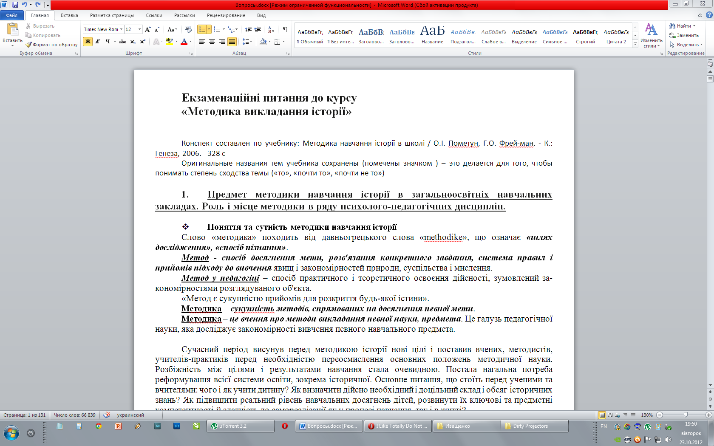Open the line spacing dropdown
This screenshot has width=714, height=446.
(x=247, y=41)
